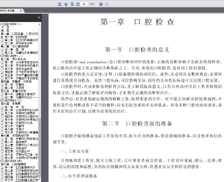The image size is (224, 182).
Task: Click the greyed-out next view button
Action: coord(107,4)
